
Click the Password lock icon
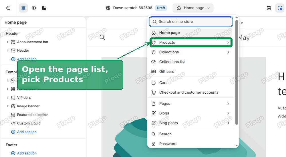click(154, 144)
